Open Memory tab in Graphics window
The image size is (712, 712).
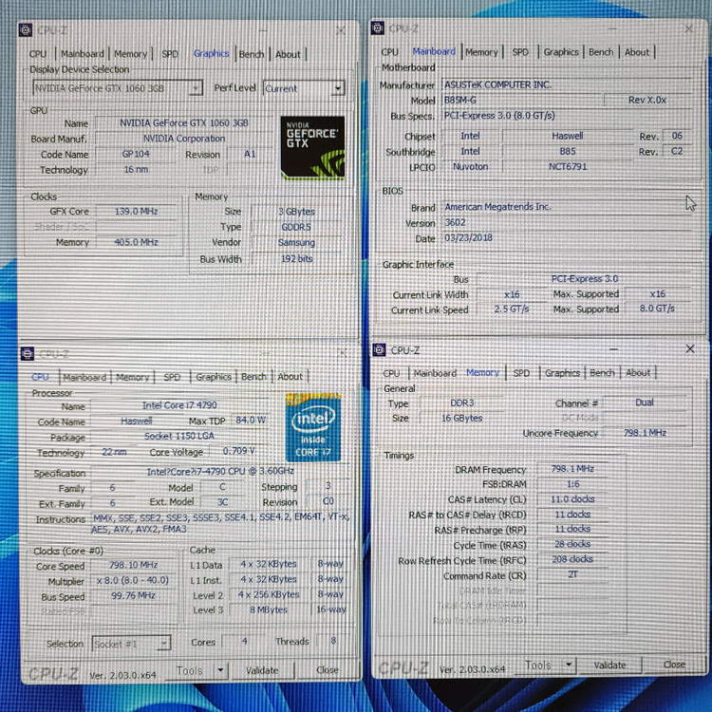pos(130,53)
